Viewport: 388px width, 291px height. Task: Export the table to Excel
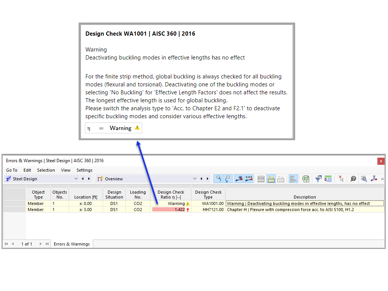305,178
